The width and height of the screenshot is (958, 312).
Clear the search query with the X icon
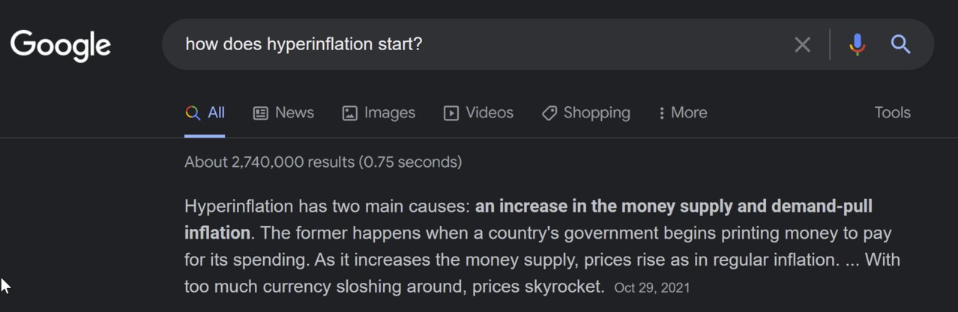point(802,45)
